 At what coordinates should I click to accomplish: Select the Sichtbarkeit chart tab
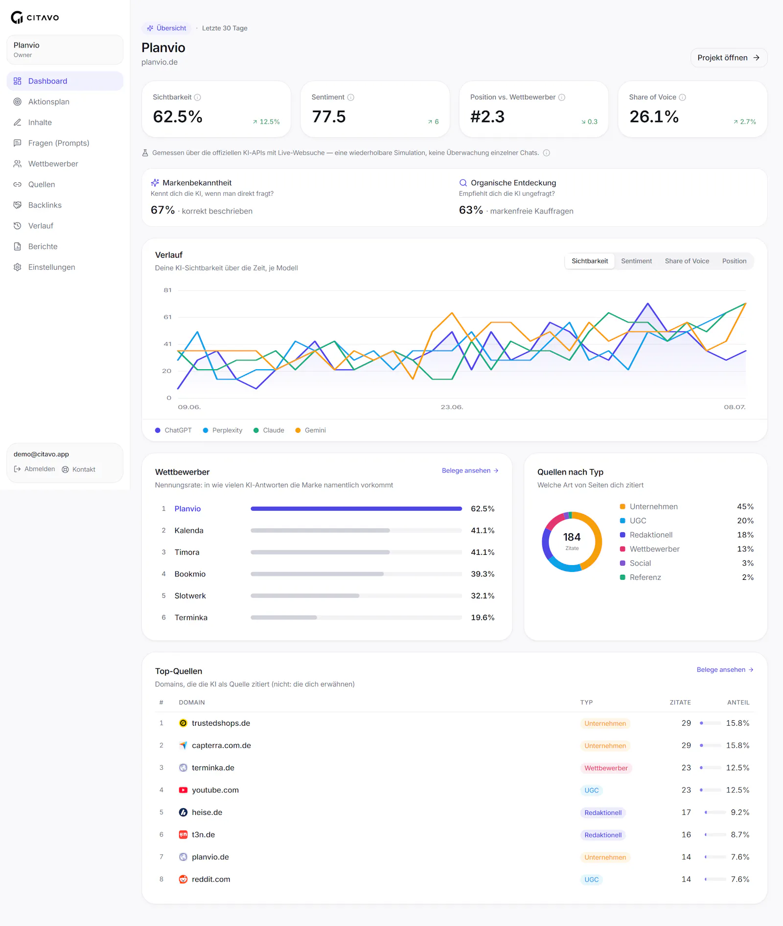click(x=590, y=261)
